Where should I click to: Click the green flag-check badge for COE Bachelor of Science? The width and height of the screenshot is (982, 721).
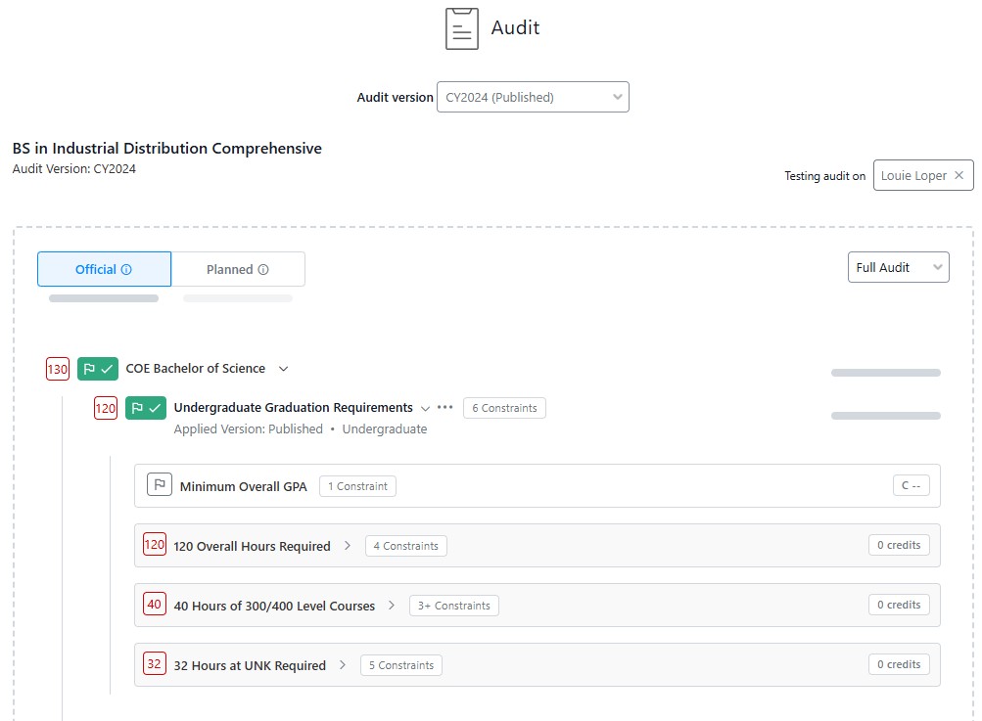(98, 369)
